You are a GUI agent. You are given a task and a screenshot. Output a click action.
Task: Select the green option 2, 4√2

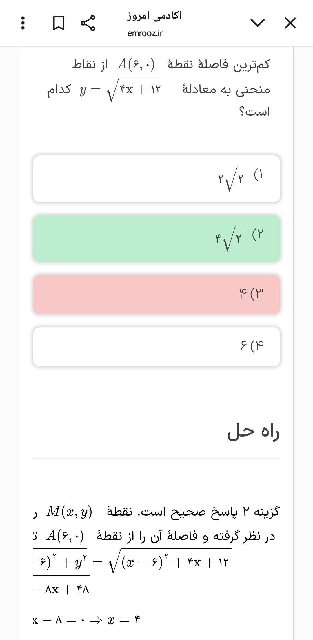(156, 239)
